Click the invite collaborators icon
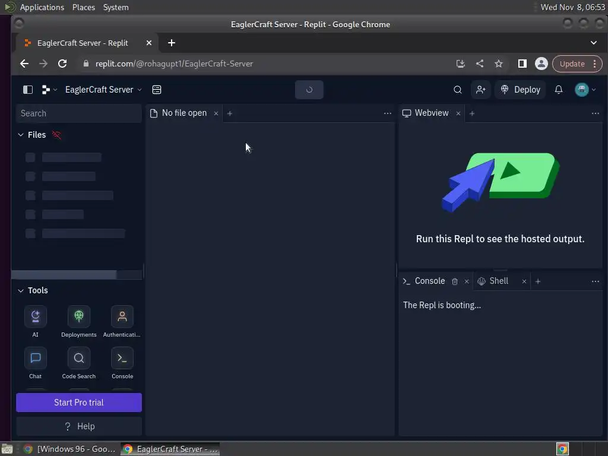Viewport: 608px width, 456px height. tap(481, 90)
